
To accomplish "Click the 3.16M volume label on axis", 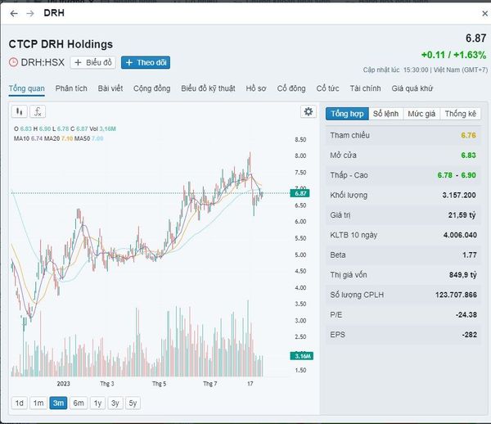I will click(x=302, y=356).
